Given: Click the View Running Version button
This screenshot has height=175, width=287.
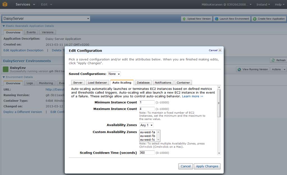Looking at the screenshot, I should pos(253,69).
